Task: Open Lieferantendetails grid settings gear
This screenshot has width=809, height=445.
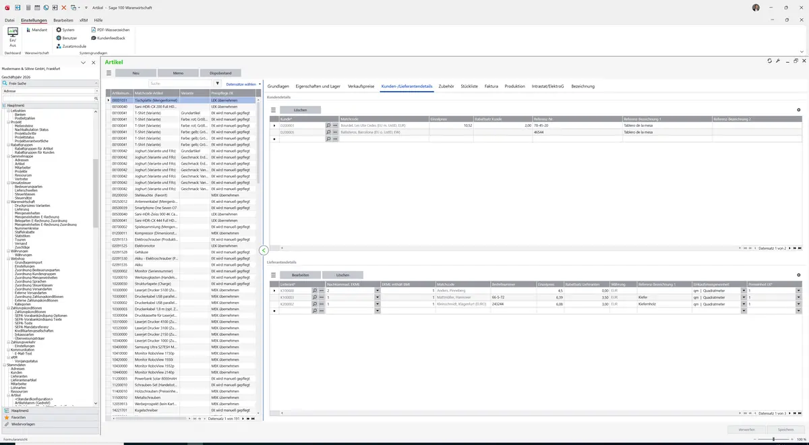Action: coord(799,275)
